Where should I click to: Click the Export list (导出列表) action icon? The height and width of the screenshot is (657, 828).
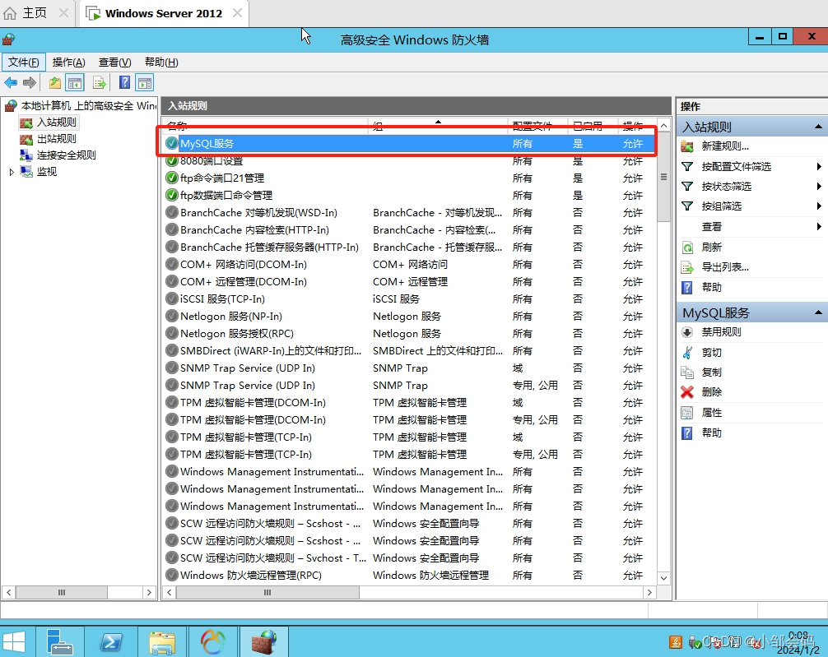(x=687, y=267)
